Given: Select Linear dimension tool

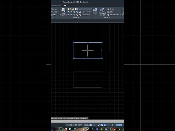Looking at the screenshot, I should [x=54, y=9].
